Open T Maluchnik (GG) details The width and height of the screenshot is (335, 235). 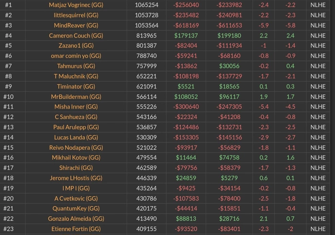76,77
